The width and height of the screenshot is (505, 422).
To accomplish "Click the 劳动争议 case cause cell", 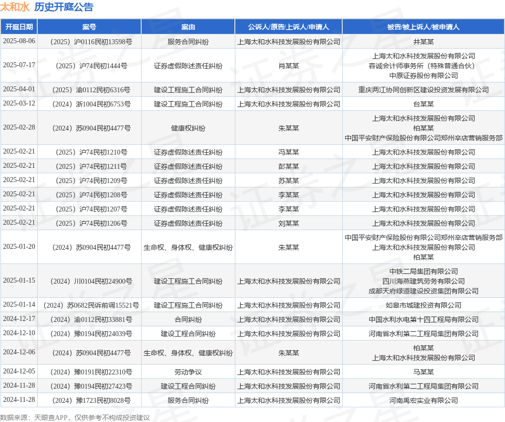I will tap(188, 372).
